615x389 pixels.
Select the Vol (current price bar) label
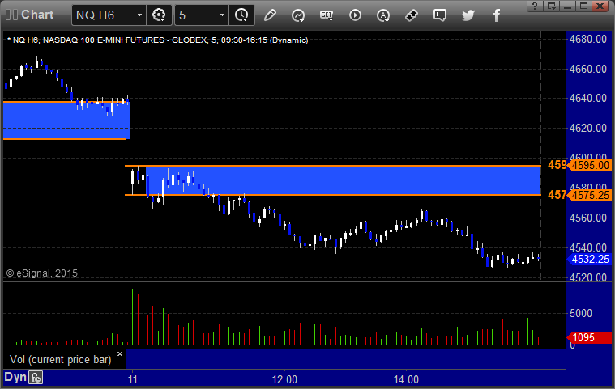(x=61, y=359)
